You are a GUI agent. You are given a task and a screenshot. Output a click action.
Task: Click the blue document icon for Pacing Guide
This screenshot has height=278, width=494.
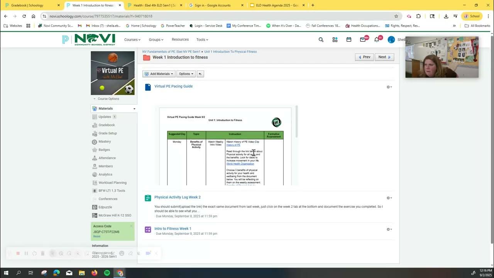click(x=148, y=87)
